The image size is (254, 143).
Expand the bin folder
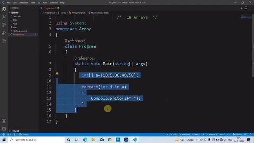tap(23, 20)
